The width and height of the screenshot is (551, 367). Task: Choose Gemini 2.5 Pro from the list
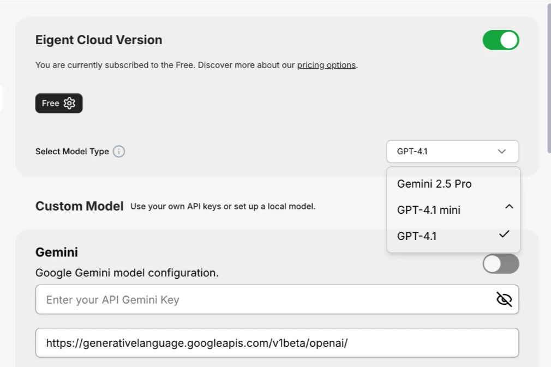point(453,184)
